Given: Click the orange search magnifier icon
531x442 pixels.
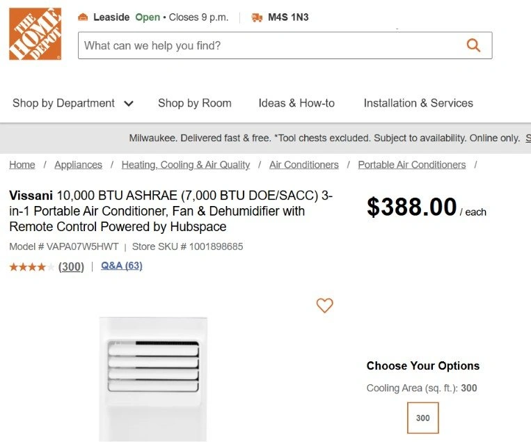Looking at the screenshot, I should click(473, 45).
